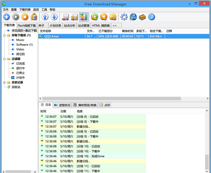This screenshot has height=173, width=211.
Task: Collapse the 所有下载项 tree folder
Action: 4,36
